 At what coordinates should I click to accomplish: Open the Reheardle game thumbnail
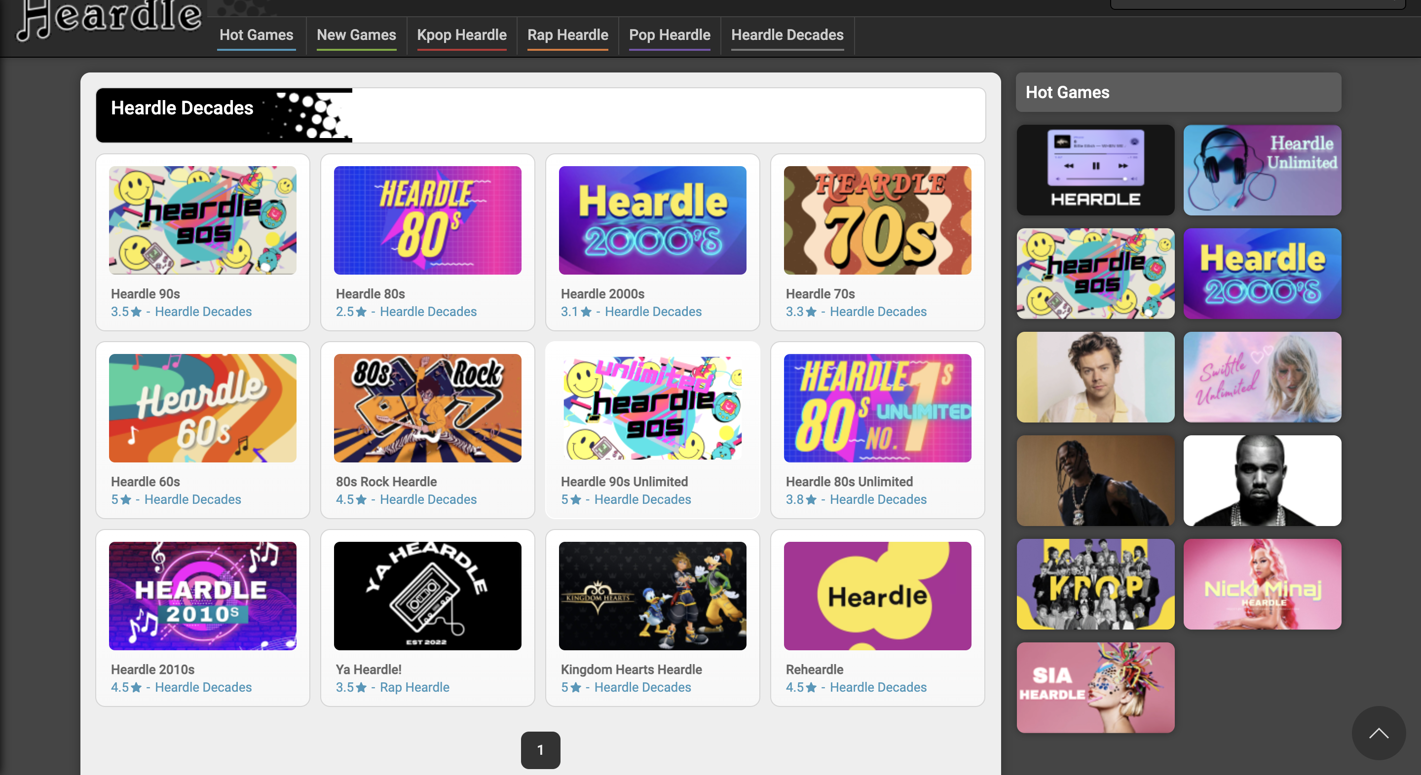pos(878,597)
